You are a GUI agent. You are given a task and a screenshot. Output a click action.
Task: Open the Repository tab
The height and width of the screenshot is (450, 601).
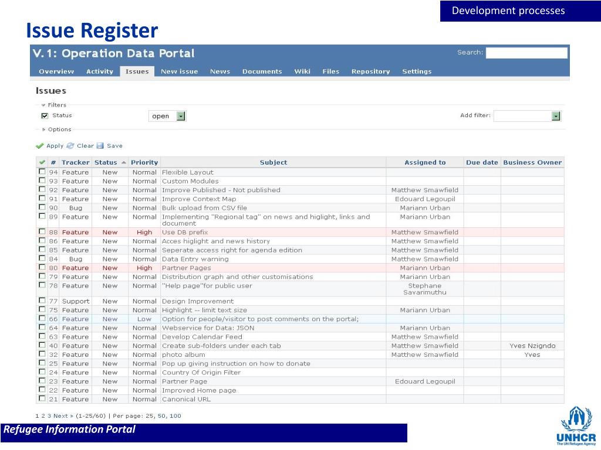(x=370, y=71)
